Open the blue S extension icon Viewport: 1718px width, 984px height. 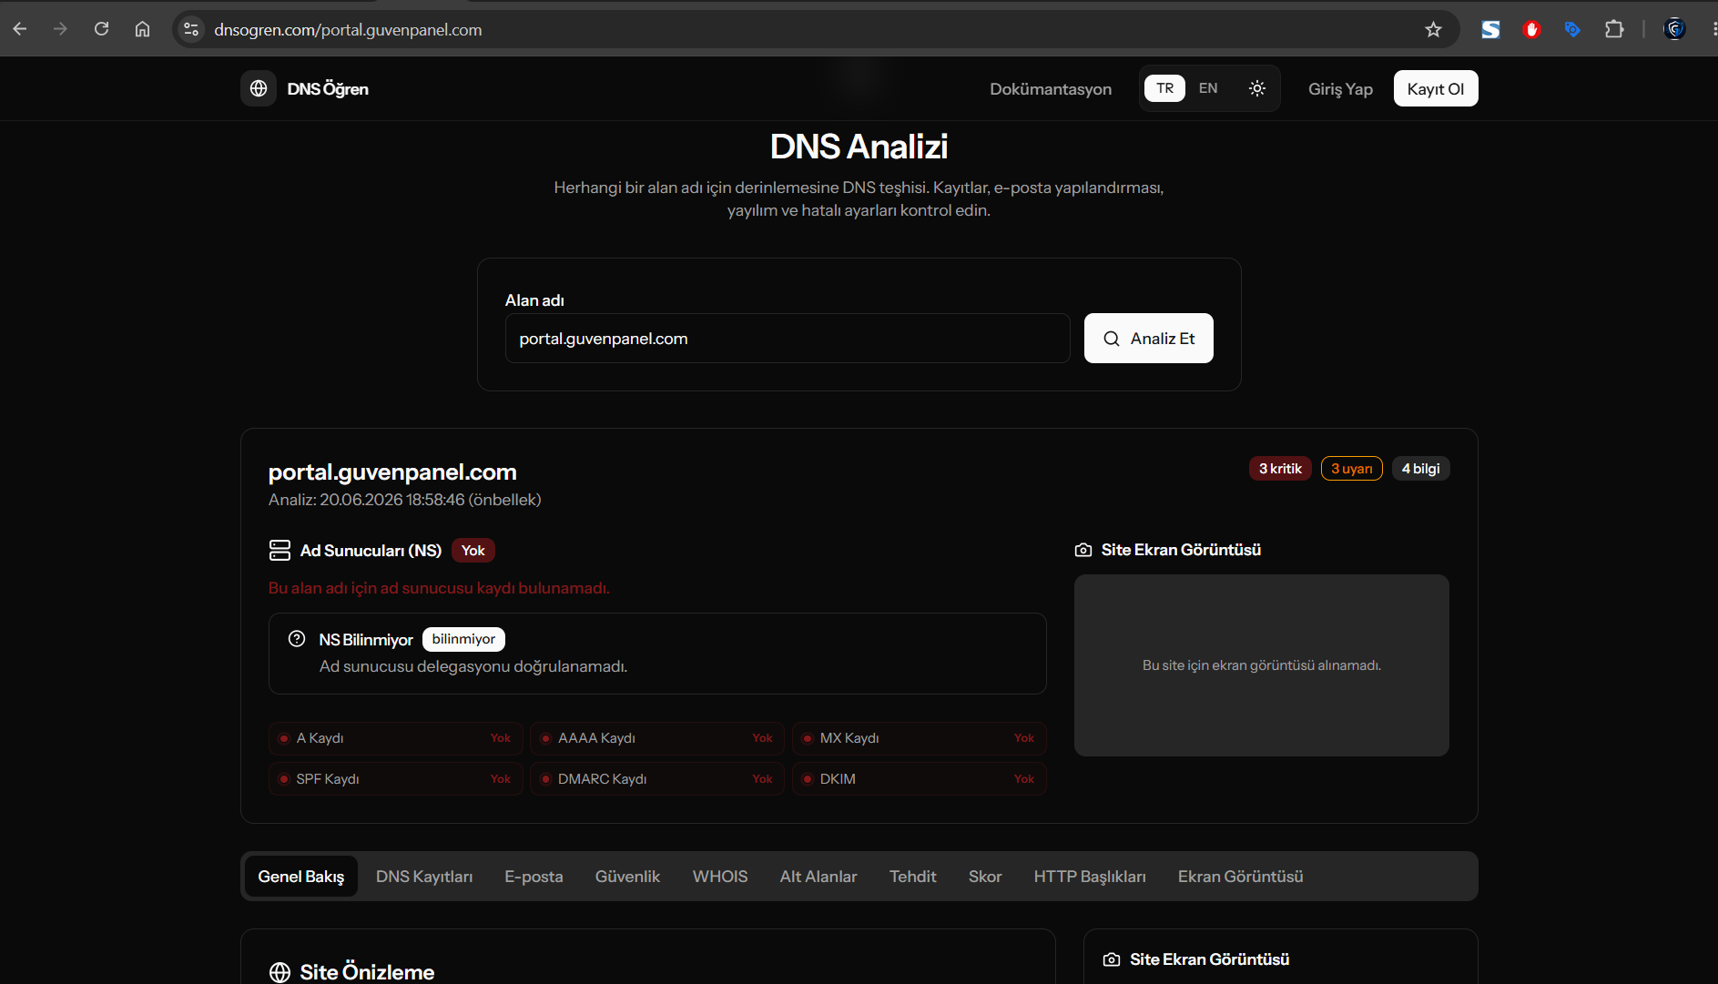click(1490, 29)
